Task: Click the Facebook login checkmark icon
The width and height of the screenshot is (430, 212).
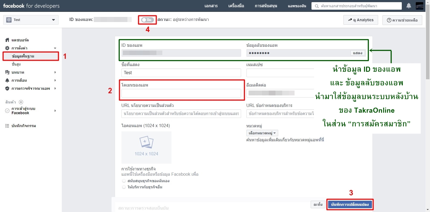Action: 7,111
